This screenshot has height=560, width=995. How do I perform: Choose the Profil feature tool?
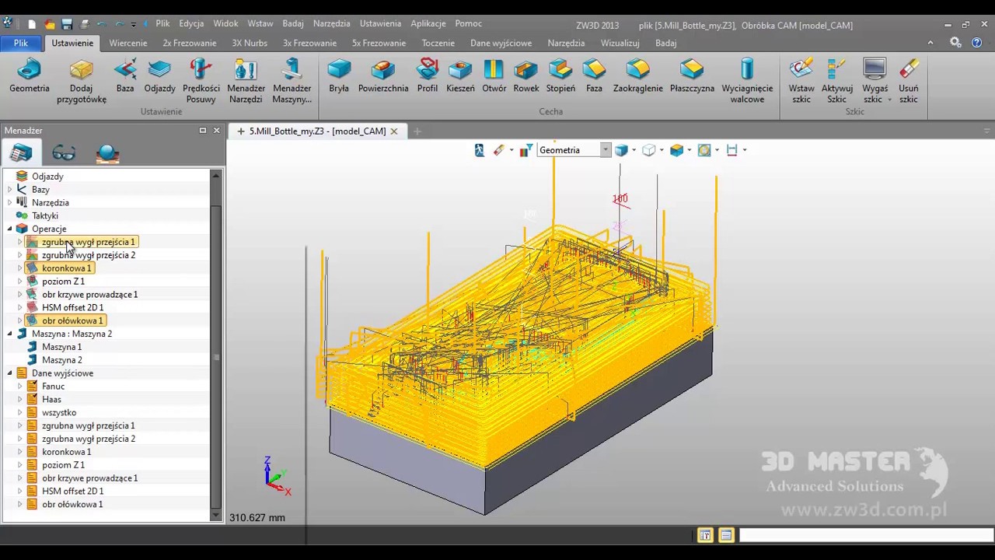coord(428,76)
